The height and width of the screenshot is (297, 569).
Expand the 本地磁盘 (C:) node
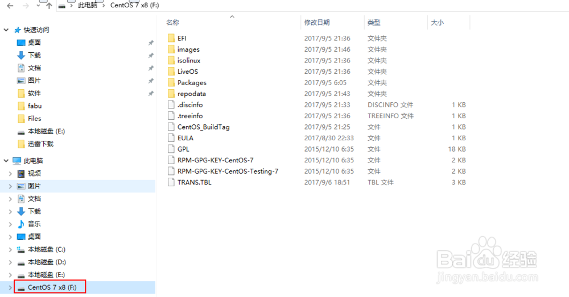coord(10,249)
